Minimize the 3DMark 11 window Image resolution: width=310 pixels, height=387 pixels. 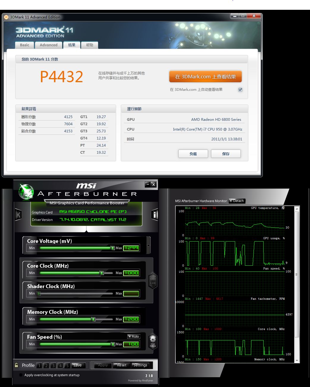point(235,16)
